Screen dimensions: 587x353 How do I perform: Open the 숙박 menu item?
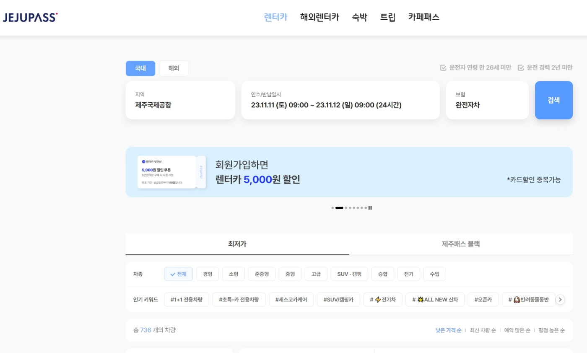tap(360, 17)
